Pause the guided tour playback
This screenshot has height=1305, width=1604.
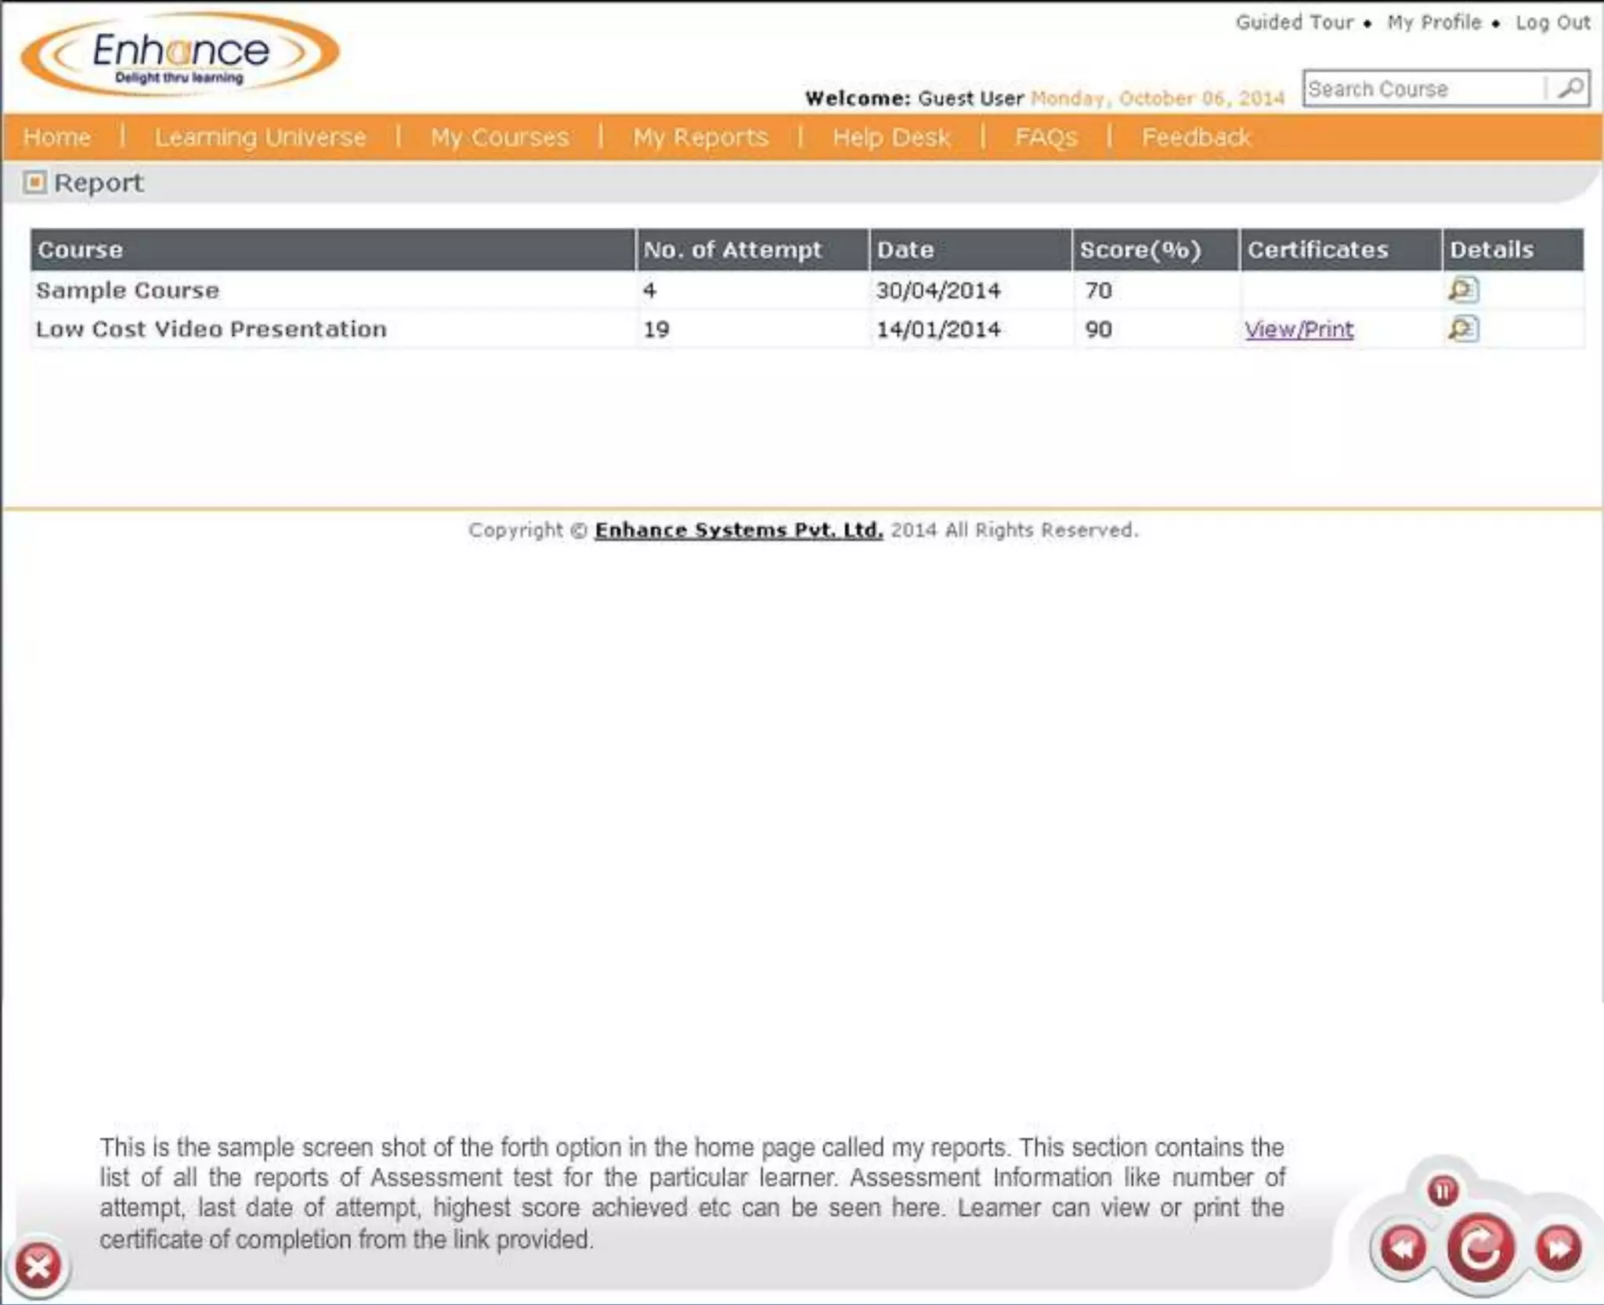[x=1443, y=1191]
